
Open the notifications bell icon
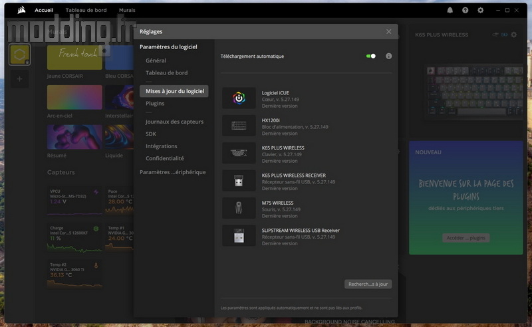(450, 10)
